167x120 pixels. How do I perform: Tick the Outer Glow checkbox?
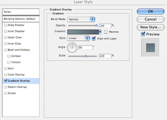click(6, 37)
